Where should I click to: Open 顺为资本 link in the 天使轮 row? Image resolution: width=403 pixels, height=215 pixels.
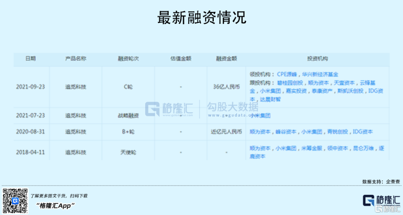point(260,148)
